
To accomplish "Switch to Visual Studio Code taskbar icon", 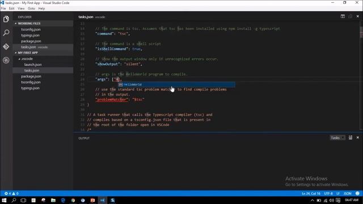I will coord(103,200).
